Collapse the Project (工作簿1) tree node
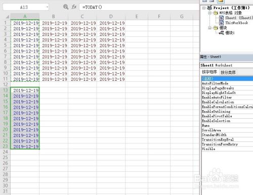Screen dimensions: 253x195 point(204,8)
